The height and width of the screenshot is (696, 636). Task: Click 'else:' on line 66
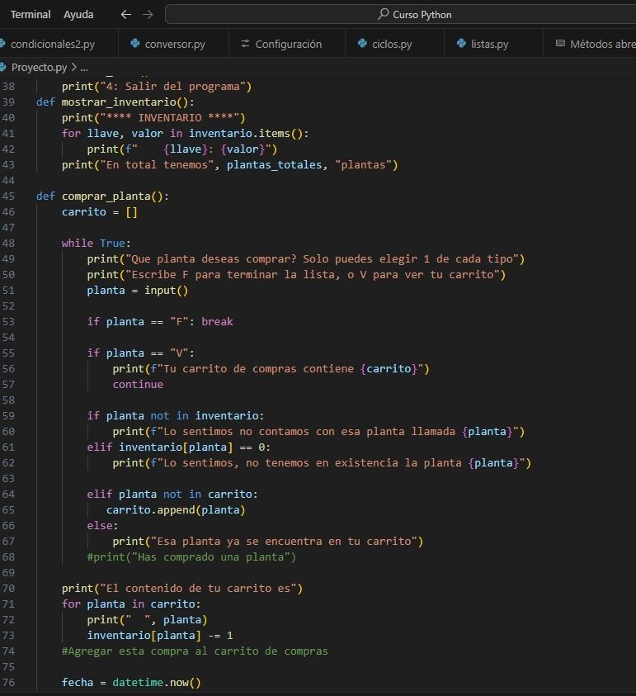[103, 526]
